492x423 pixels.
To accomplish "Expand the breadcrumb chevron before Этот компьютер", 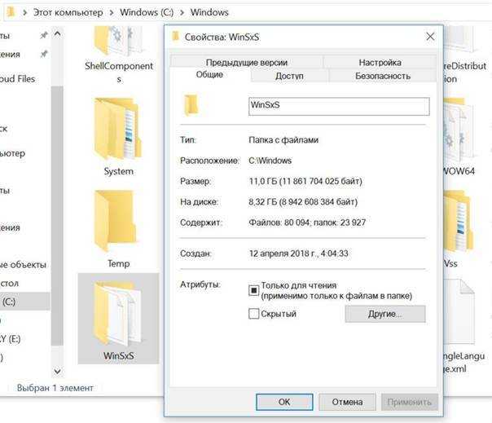I will click(24, 12).
